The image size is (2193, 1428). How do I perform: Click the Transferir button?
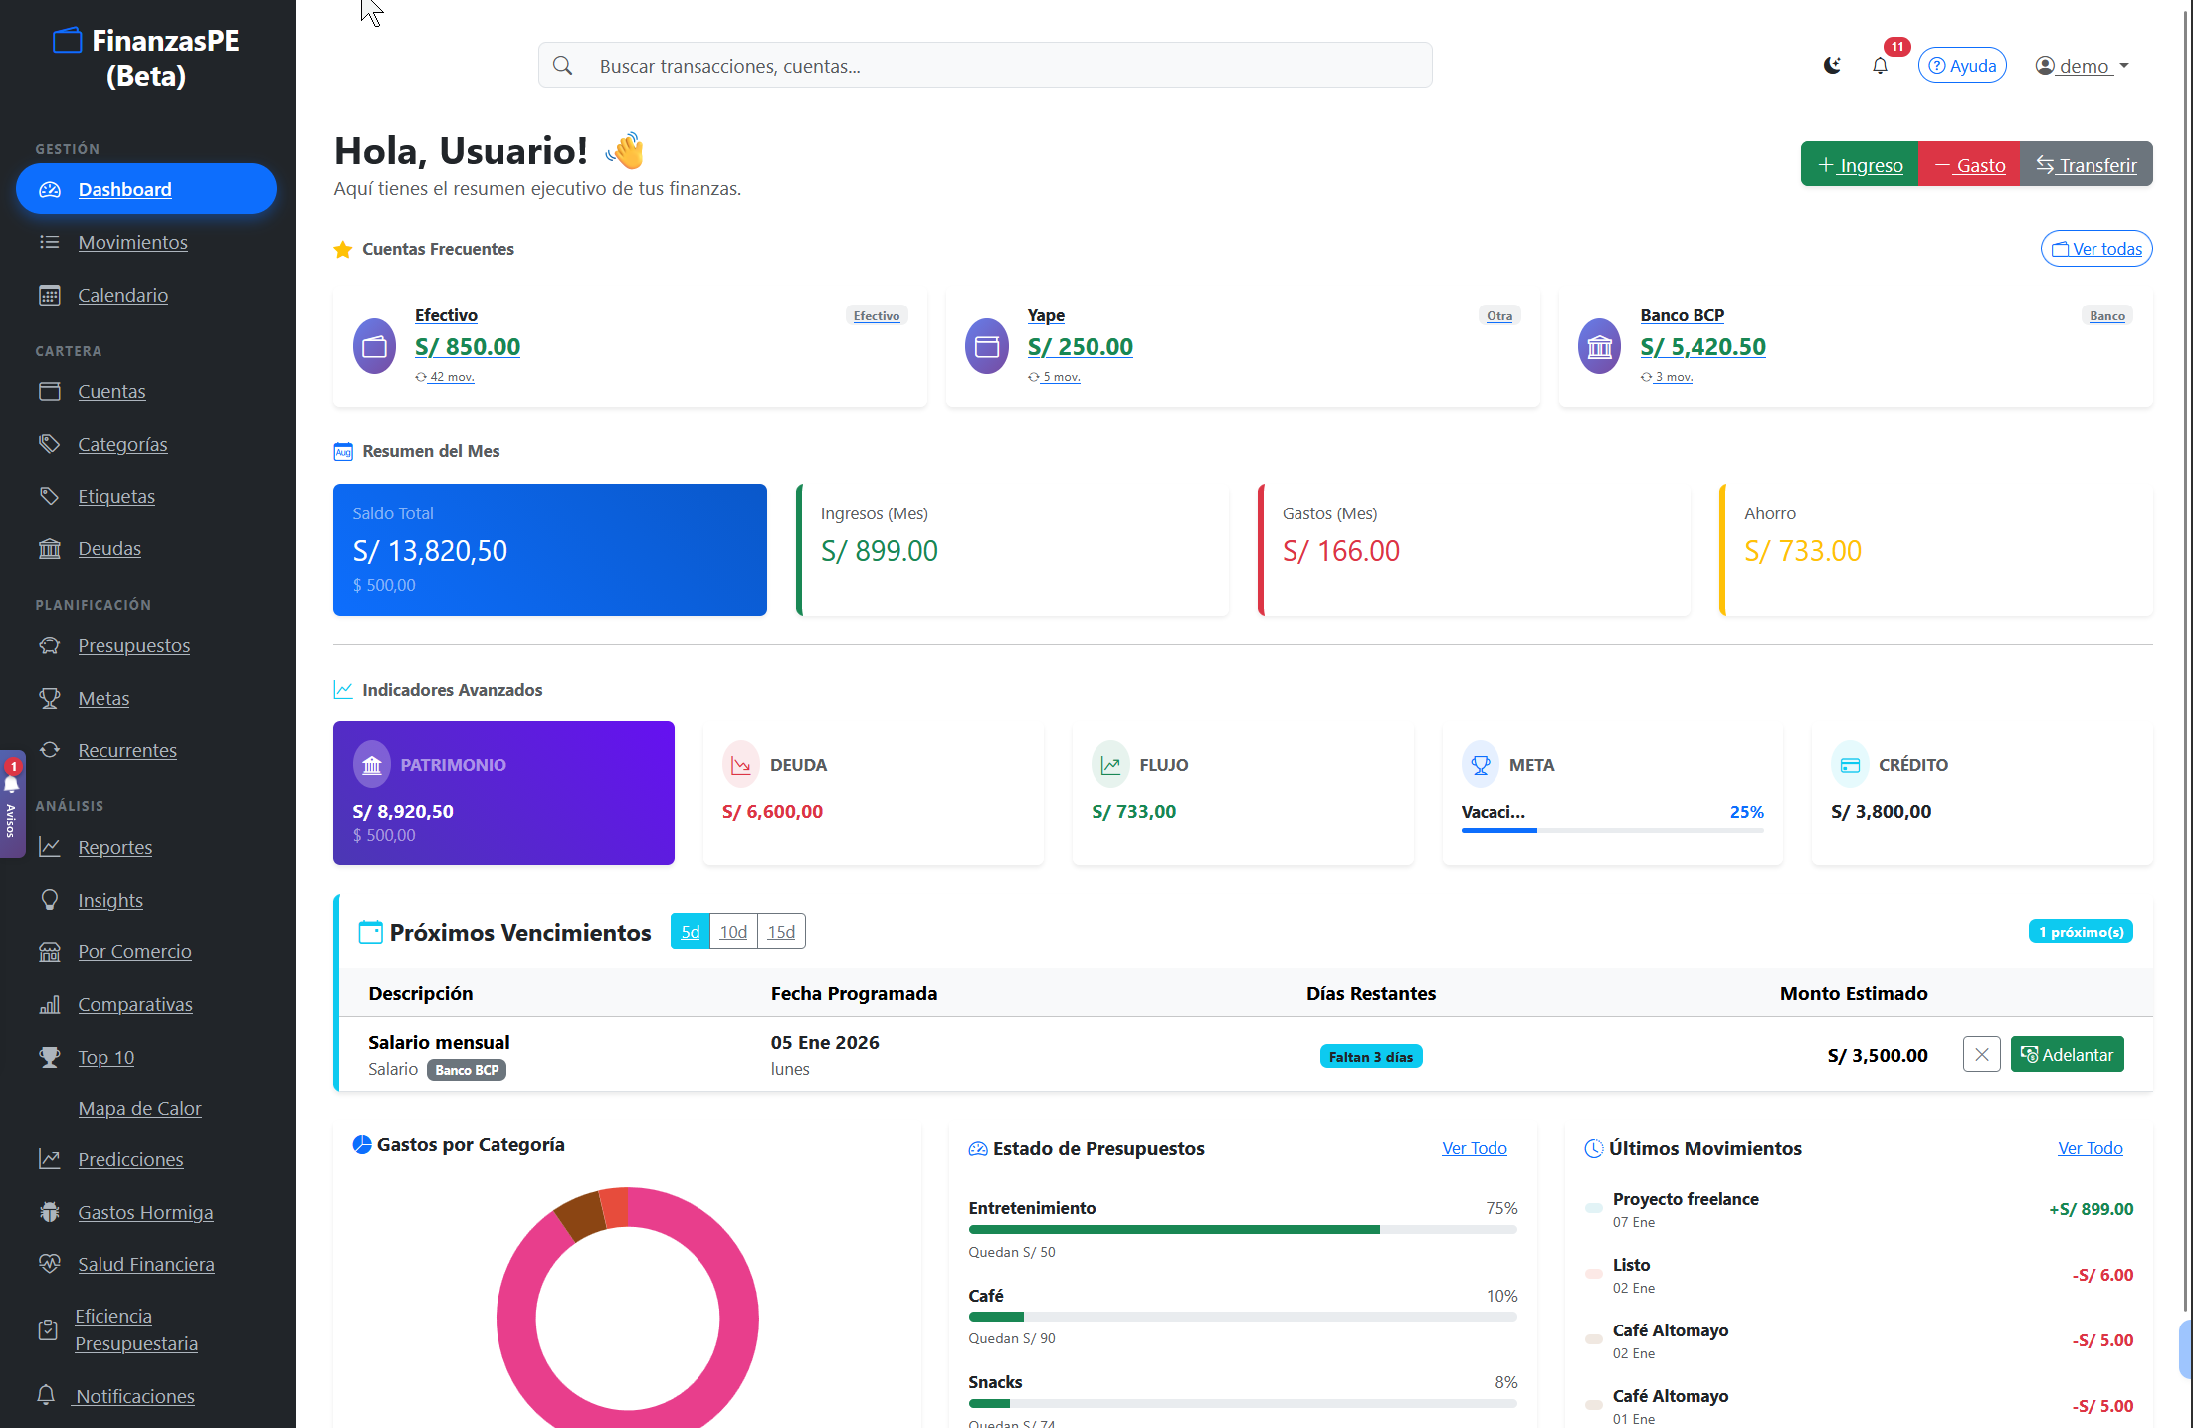[x=2087, y=164]
